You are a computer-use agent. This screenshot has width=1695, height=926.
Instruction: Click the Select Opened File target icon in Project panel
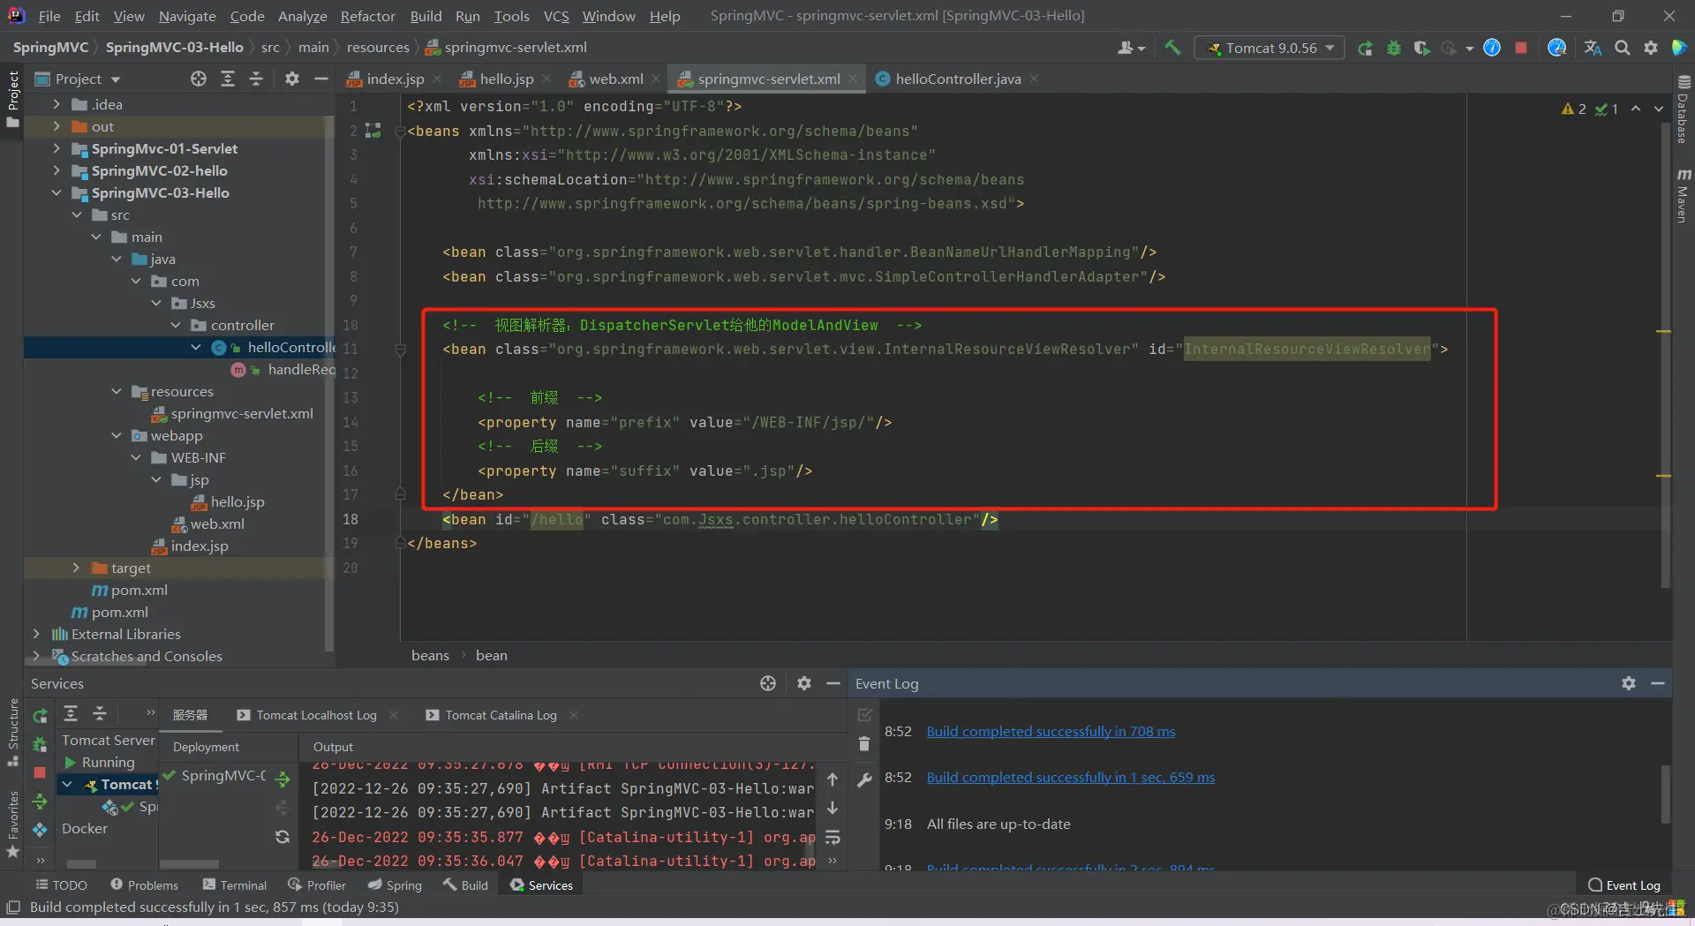point(199,79)
